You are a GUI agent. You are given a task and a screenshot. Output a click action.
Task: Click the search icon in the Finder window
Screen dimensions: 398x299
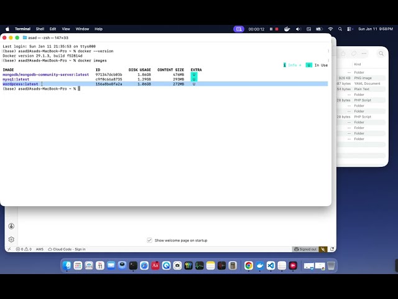point(381,54)
